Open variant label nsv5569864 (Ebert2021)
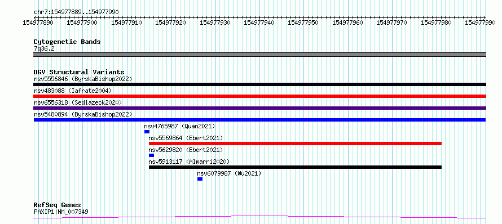502x224 pixels. coord(186,138)
